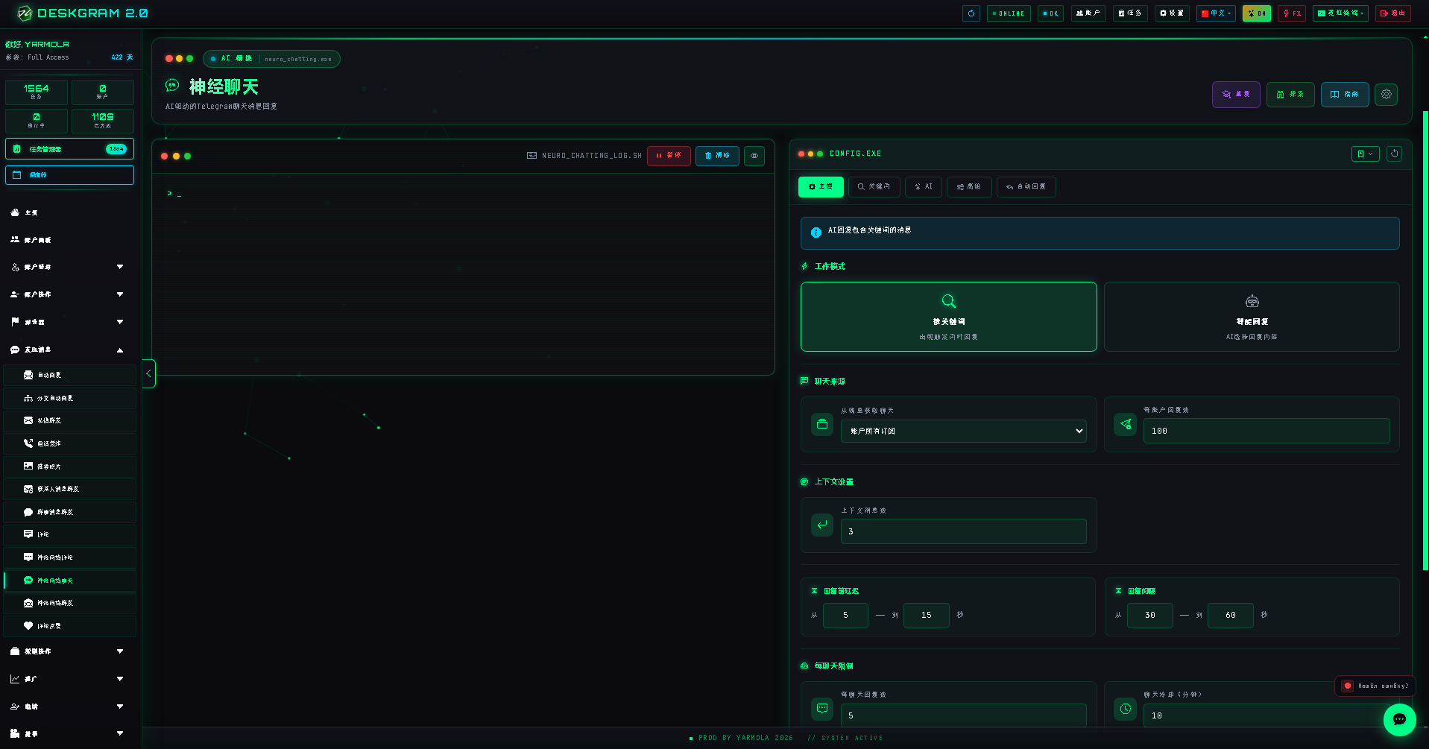The image size is (1429, 749).
Task: Open the green theme dropdown in top bar
Action: click(1340, 13)
